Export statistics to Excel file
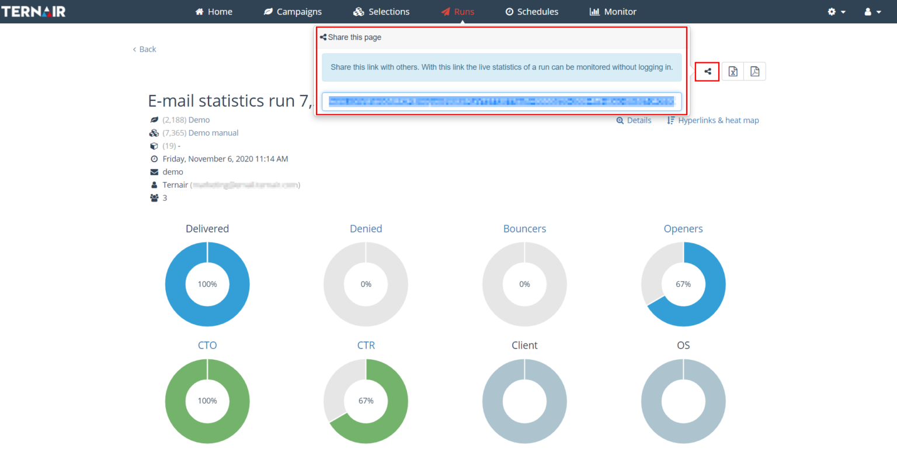 pyautogui.click(x=733, y=71)
